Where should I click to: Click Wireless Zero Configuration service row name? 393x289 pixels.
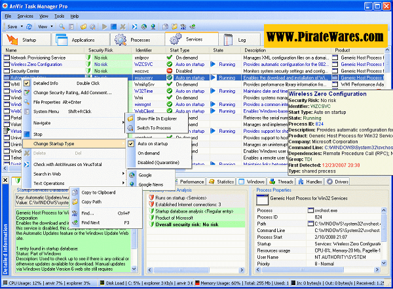[36, 64]
